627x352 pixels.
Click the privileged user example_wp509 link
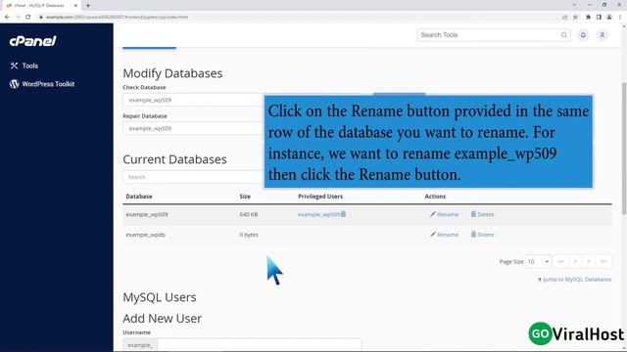[x=318, y=215]
